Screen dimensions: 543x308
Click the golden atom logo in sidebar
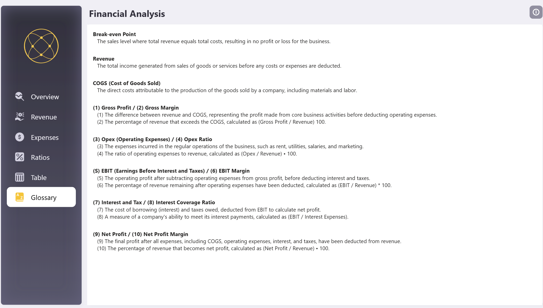point(41,46)
